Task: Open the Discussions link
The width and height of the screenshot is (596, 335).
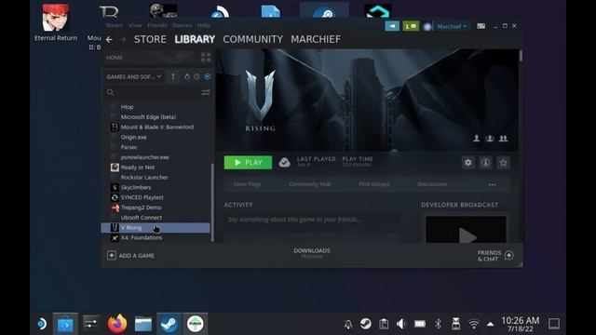Action: (x=432, y=184)
